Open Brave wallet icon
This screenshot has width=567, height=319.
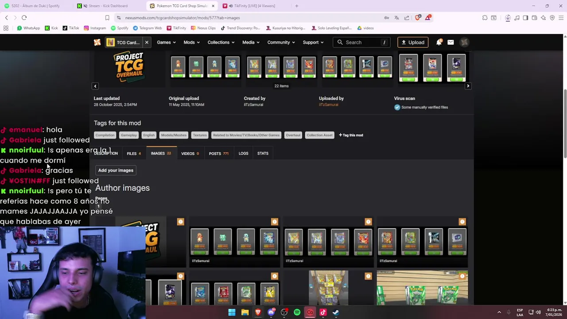534,18
